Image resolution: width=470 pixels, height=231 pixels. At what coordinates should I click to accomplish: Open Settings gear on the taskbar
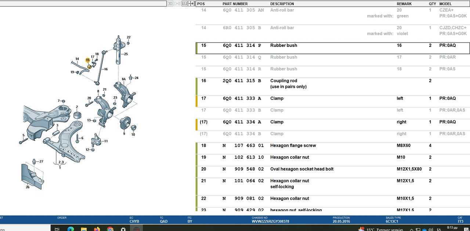[x=123, y=229]
